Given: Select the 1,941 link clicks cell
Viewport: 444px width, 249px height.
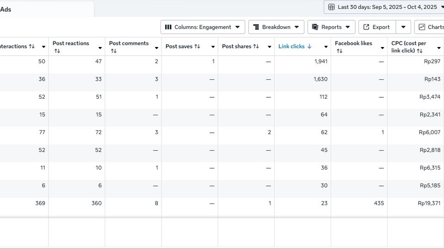Looking at the screenshot, I should click(x=321, y=61).
